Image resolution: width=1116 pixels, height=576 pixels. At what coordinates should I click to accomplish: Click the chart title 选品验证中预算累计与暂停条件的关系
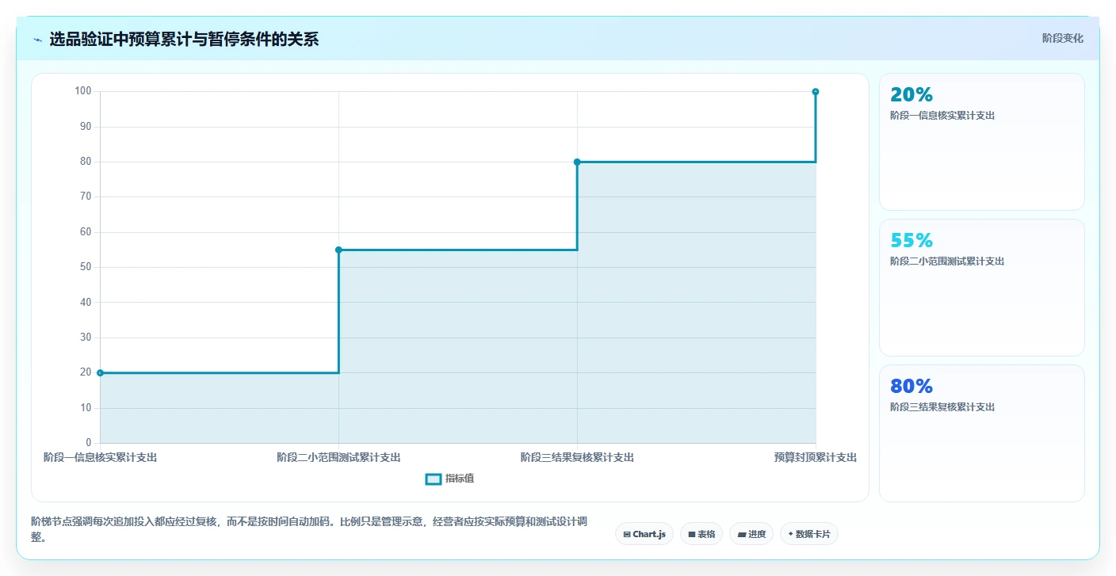coord(184,39)
